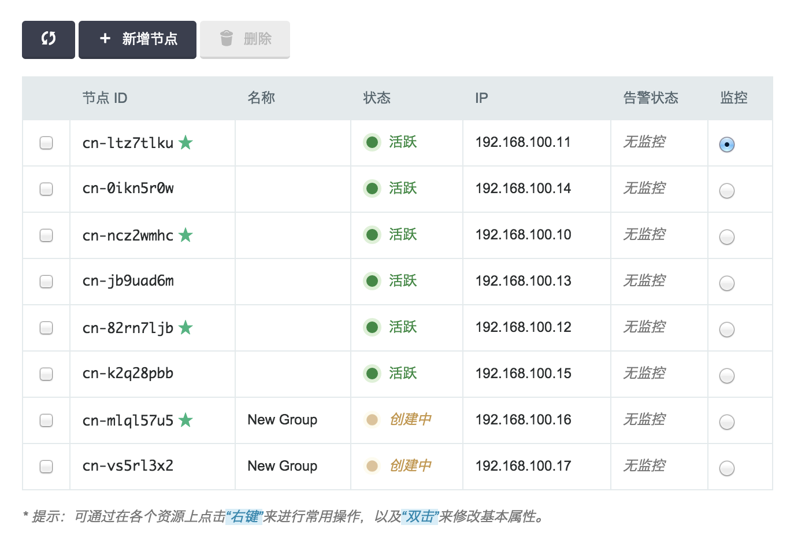Click the greyed-out 删除 delete button
The width and height of the screenshot is (794, 547).
245,39
